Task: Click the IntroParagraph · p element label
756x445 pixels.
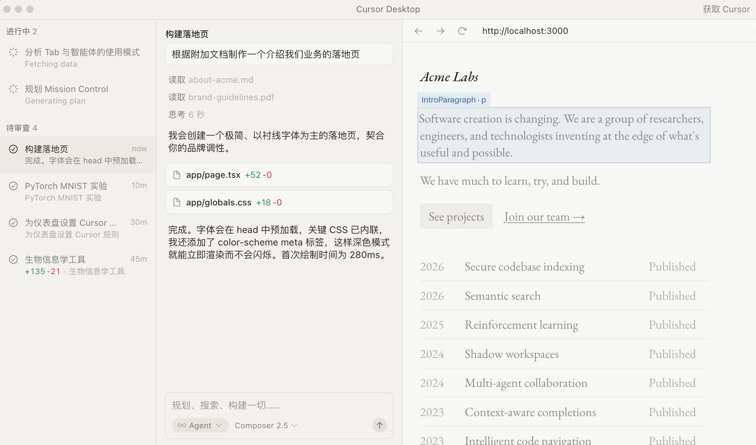Action: pyautogui.click(x=454, y=100)
